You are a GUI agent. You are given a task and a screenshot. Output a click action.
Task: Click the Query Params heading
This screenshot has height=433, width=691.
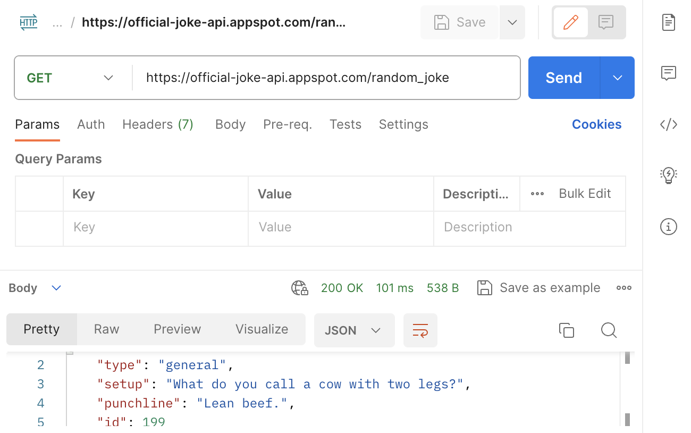pyautogui.click(x=58, y=159)
